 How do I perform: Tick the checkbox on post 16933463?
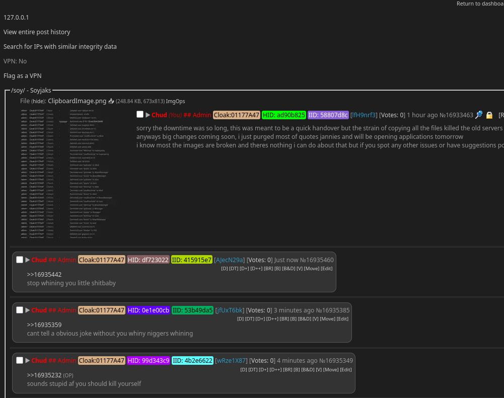coord(140,114)
